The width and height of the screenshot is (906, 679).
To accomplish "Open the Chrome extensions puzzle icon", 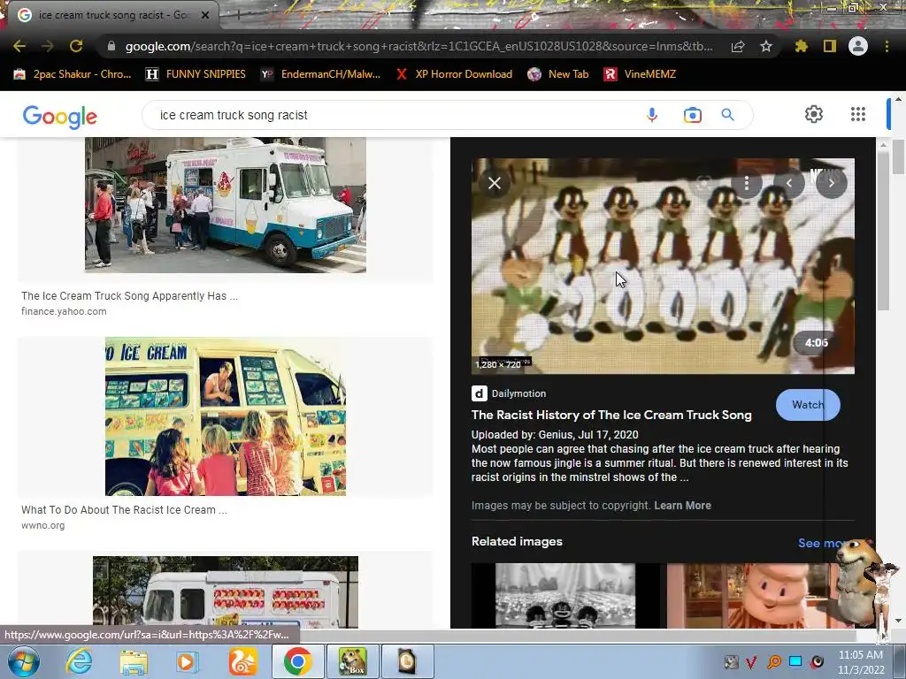I will 801,46.
